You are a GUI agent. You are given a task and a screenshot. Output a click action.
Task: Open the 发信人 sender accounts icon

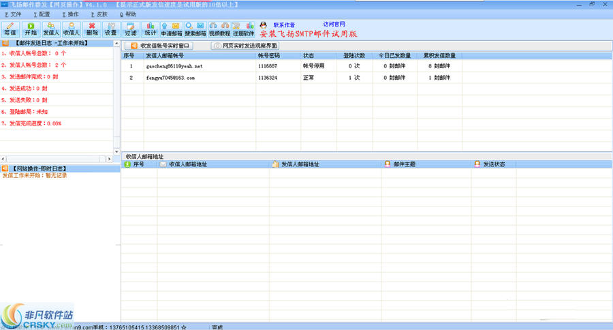[x=51, y=29]
